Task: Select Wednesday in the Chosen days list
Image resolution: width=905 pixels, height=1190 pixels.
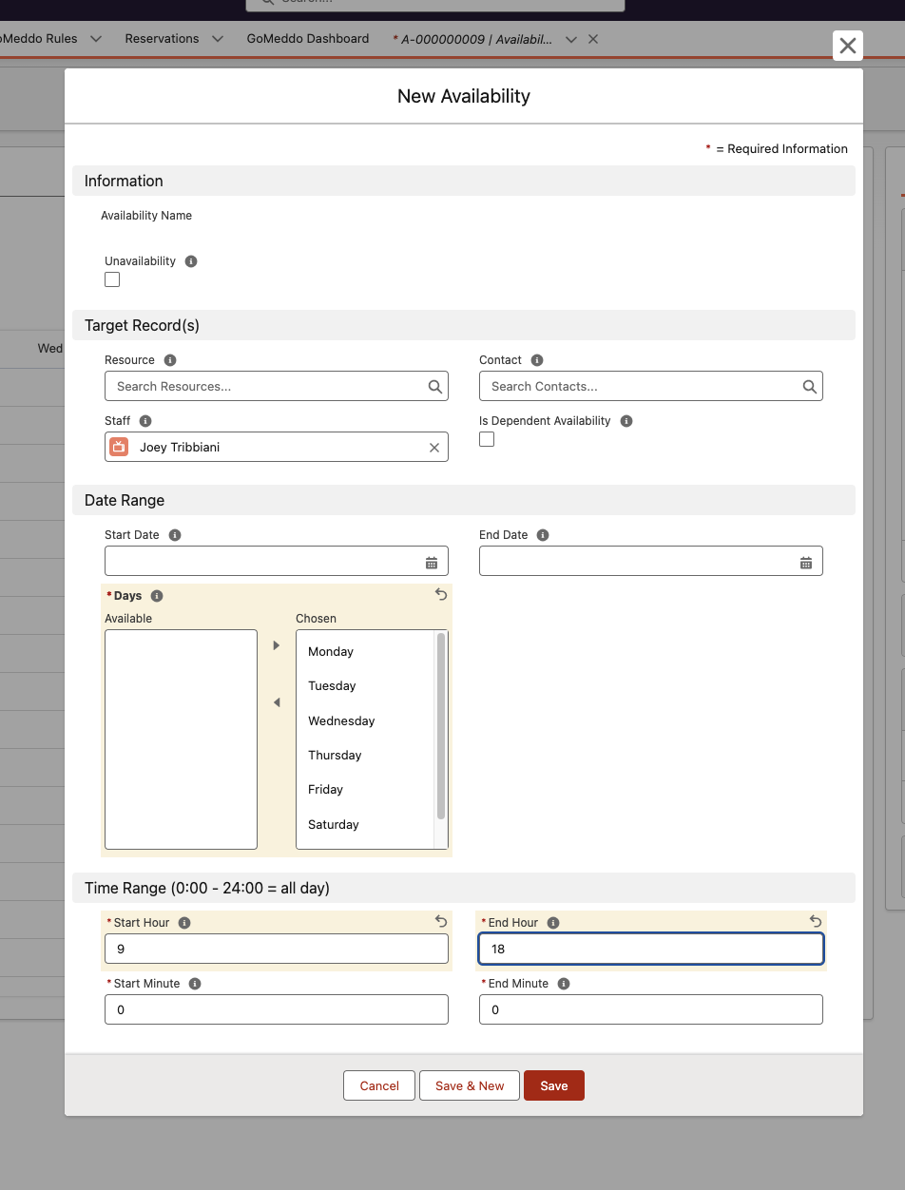Action: (340, 720)
